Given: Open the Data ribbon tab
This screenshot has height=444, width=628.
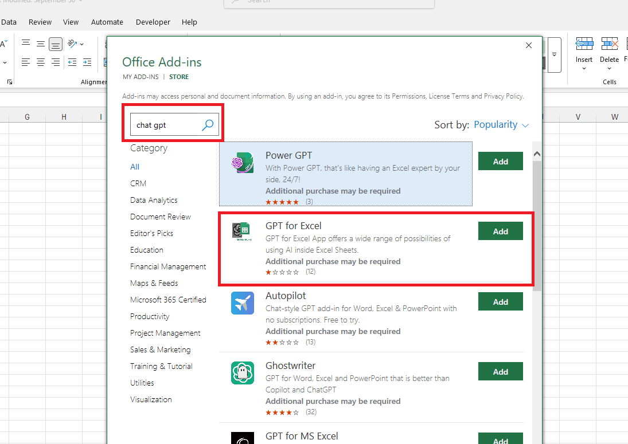Looking at the screenshot, I should 9,22.
